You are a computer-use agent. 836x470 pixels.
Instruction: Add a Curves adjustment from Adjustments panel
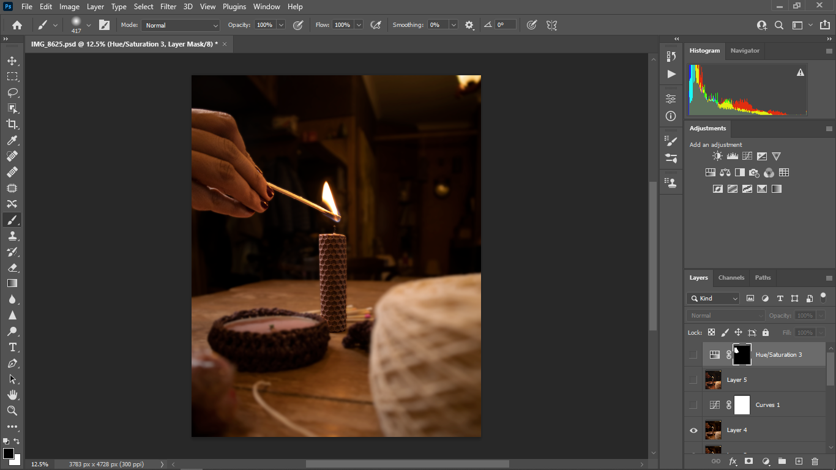click(747, 157)
